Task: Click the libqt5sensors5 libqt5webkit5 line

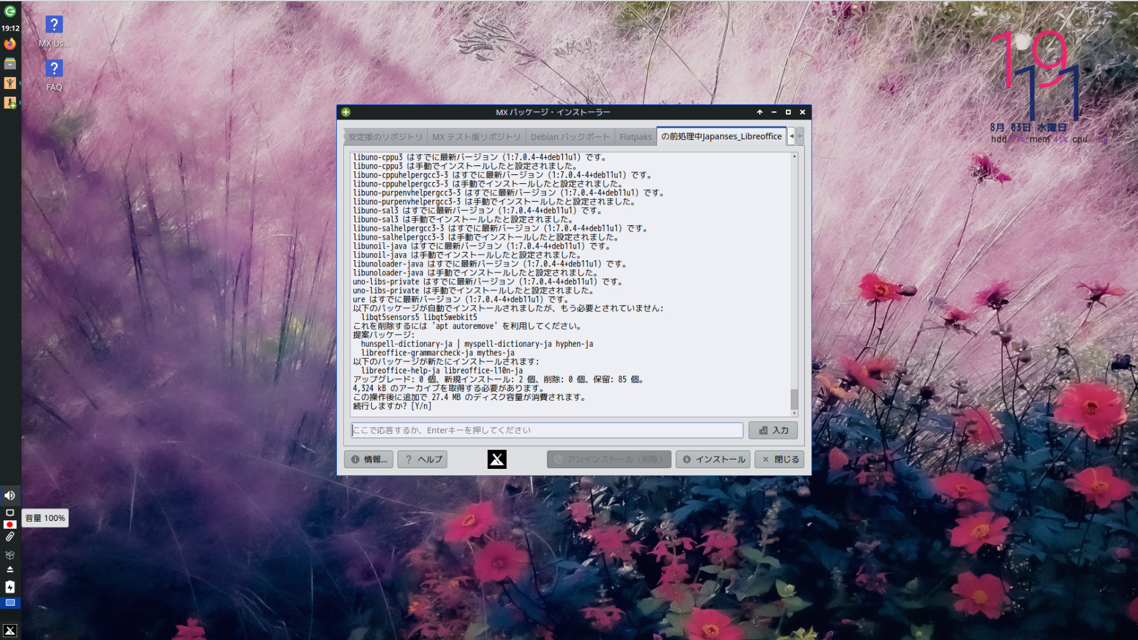Action: tap(419, 317)
